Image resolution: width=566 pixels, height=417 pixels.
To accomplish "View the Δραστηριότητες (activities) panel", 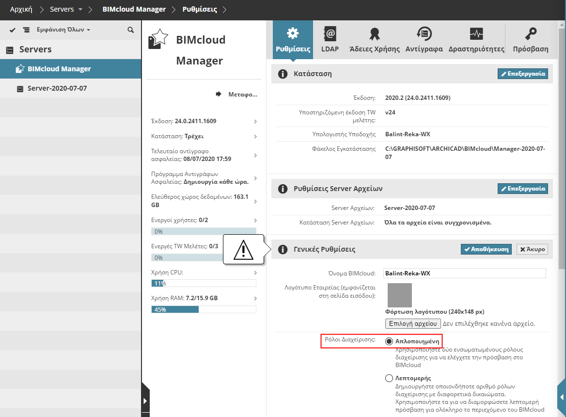I will [x=477, y=39].
